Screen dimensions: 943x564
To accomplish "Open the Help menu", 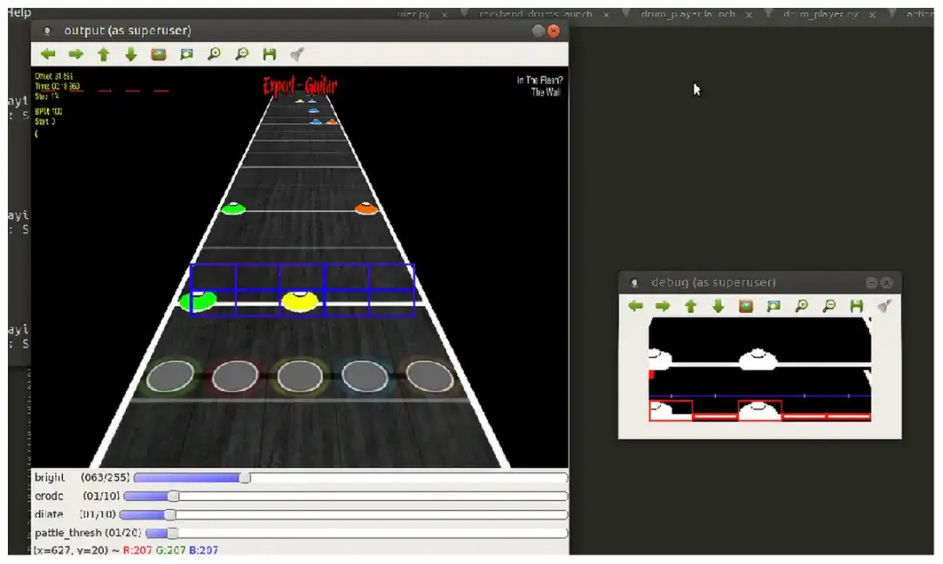I will point(19,12).
